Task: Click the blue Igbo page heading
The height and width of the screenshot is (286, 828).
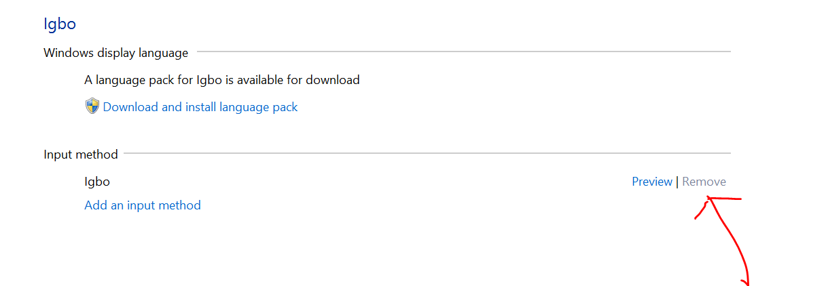Action: [60, 24]
